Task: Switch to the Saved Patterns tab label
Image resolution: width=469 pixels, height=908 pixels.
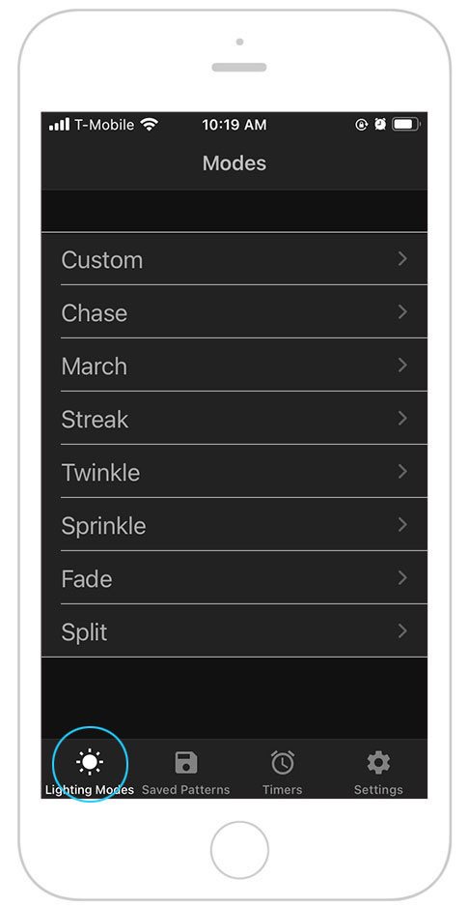Action: pos(186,790)
